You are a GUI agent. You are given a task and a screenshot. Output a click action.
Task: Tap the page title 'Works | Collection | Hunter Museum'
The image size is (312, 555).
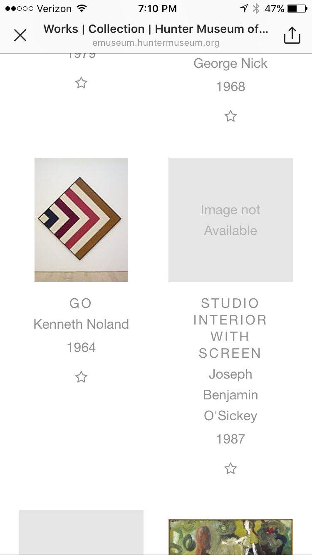156,29
